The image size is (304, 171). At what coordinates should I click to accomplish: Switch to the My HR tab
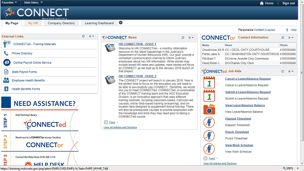tap(33, 23)
